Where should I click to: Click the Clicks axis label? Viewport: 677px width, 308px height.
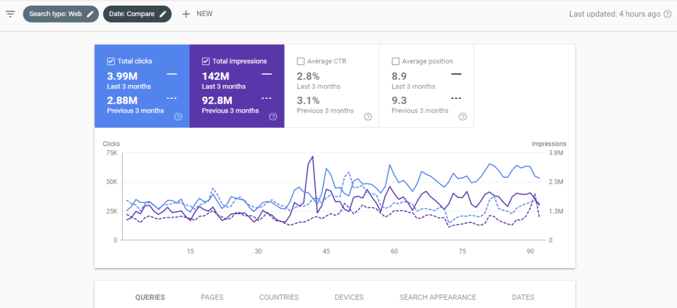pos(111,144)
